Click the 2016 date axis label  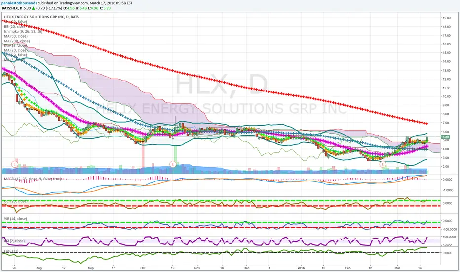(301, 268)
